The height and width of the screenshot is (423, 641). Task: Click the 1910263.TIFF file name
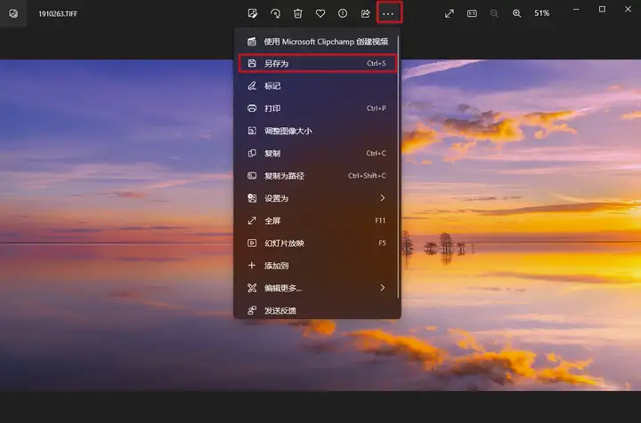pyautogui.click(x=58, y=13)
